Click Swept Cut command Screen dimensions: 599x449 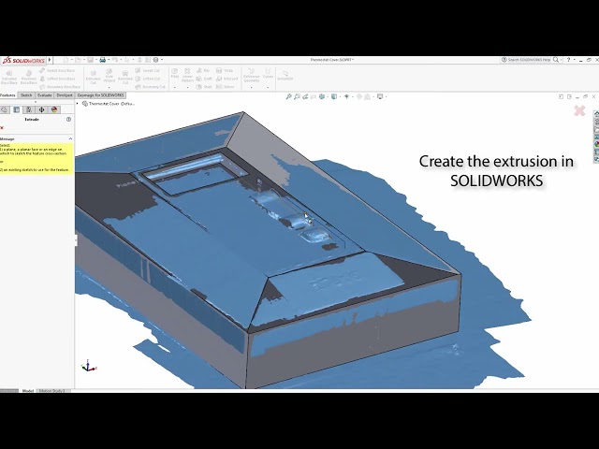click(x=148, y=71)
